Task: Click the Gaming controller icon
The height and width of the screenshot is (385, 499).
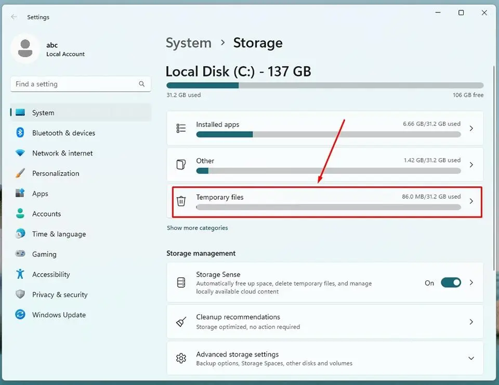Action: point(20,254)
